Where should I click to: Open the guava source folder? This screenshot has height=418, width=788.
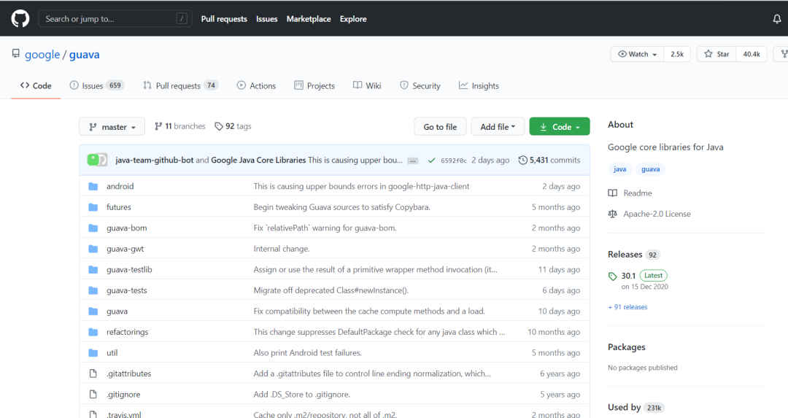click(x=117, y=311)
